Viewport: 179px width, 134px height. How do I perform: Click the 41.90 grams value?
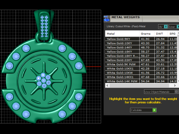tap(145, 39)
